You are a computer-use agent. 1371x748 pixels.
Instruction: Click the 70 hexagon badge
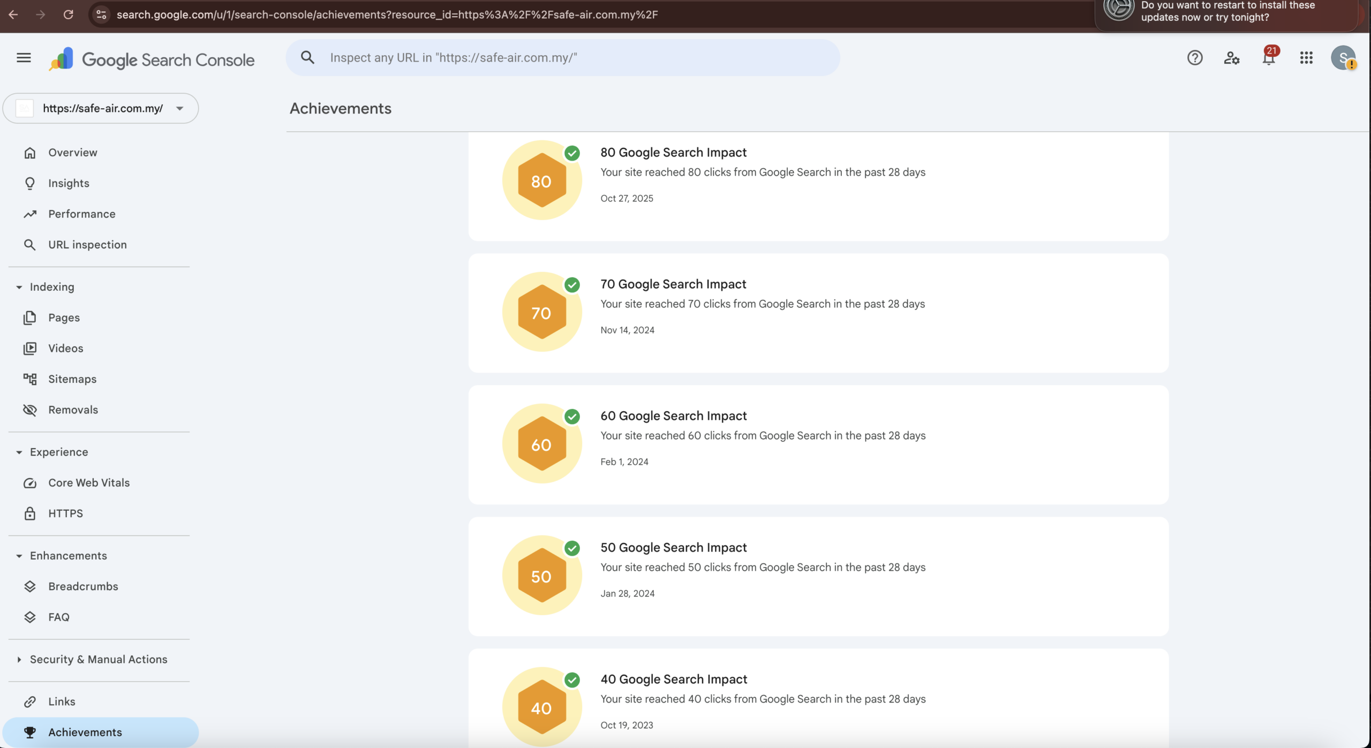click(542, 312)
